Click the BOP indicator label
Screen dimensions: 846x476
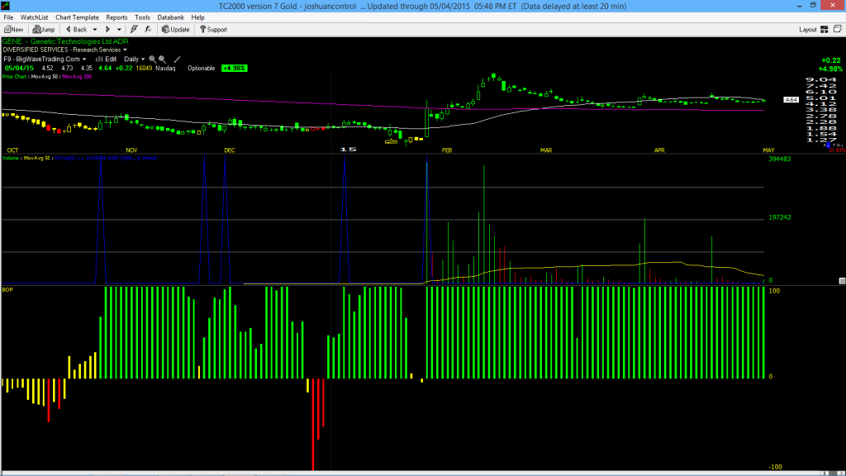(x=7, y=290)
